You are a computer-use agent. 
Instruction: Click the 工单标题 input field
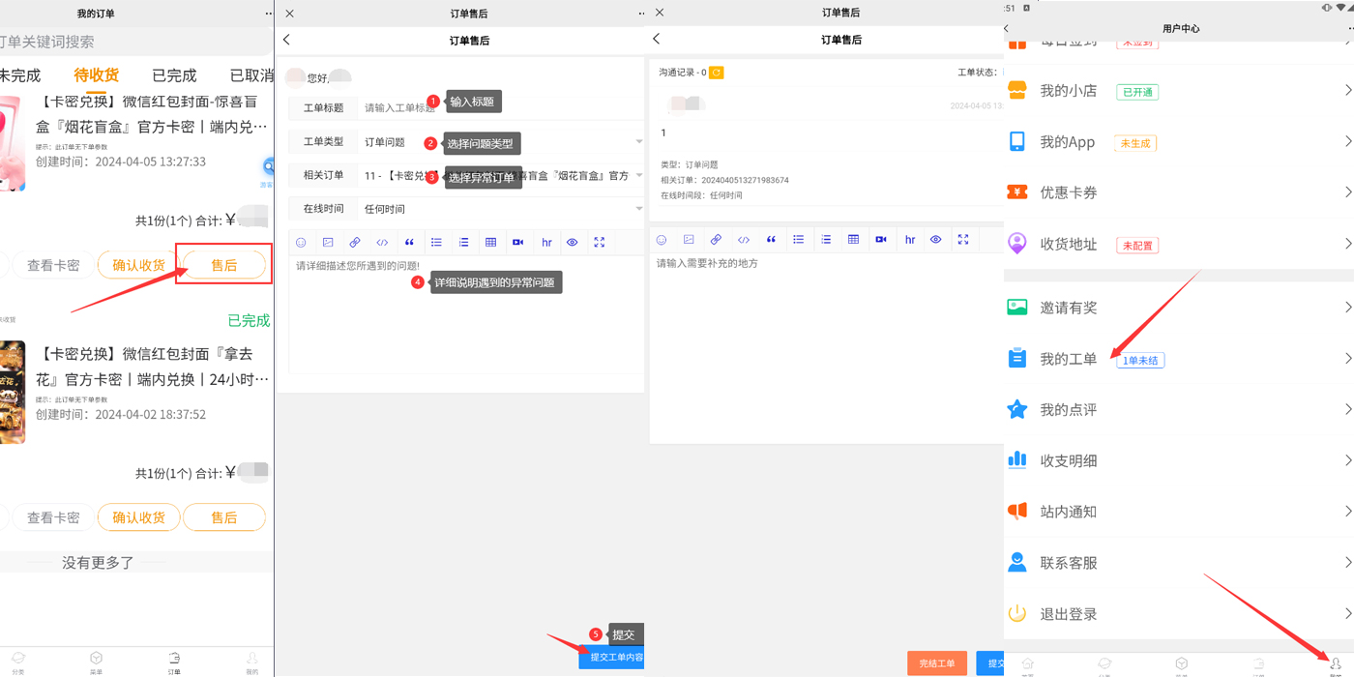502,108
